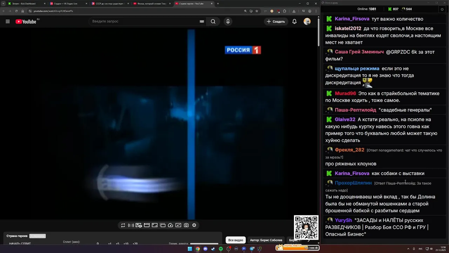Select the Автор: Борис Соболев chip
The width and height of the screenshot is (449, 253).
(266, 240)
